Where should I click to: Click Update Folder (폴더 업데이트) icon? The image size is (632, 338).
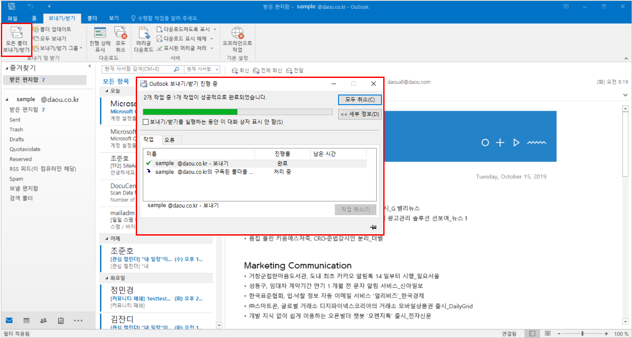point(36,29)
